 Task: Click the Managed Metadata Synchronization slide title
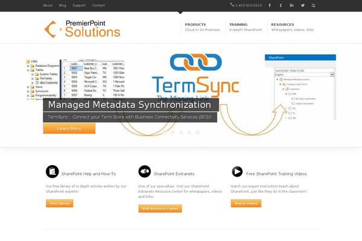131,105
